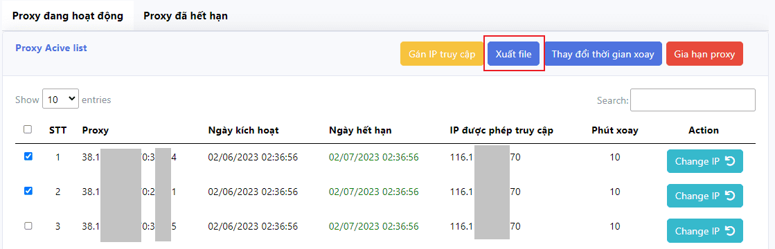Uncheck the checkbox for proxy row 1
Screen dimensions: 775x249
point(28,156)
